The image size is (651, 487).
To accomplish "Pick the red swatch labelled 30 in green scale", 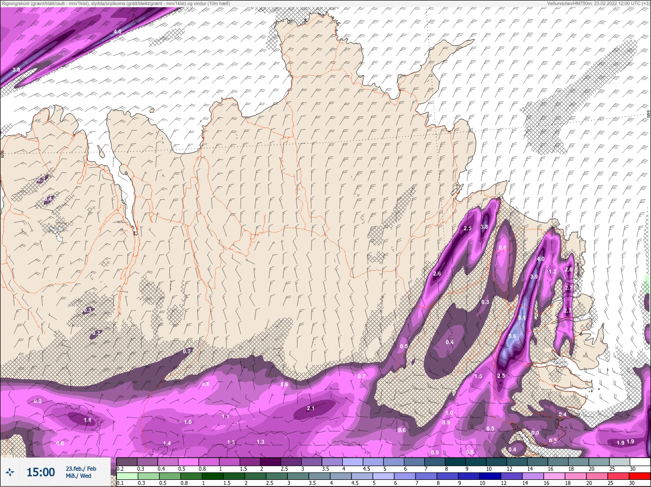I will tap(640, 476).
